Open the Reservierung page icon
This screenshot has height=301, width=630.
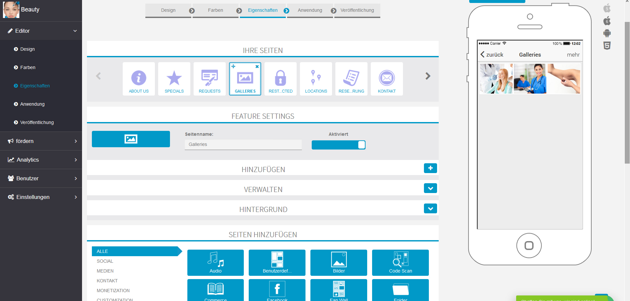pos(351,79)
